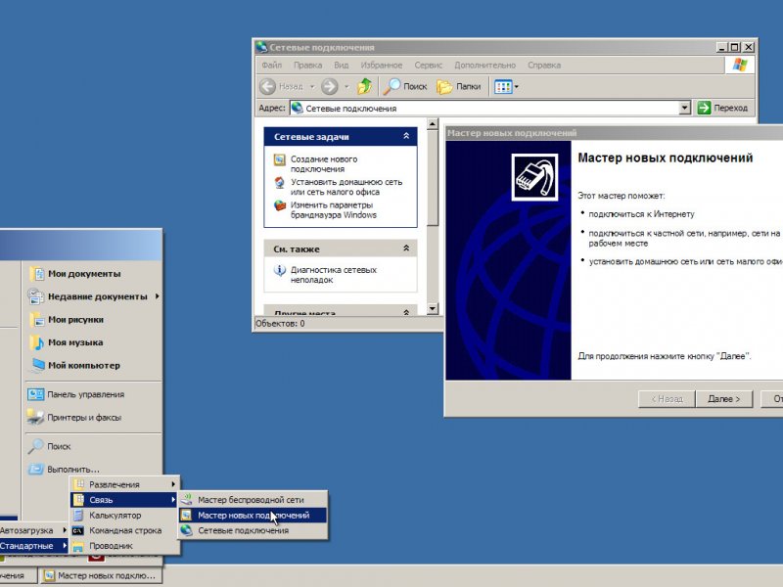Viewport: 783px width, 587px height.
Task: Open the Вид menu
Action: pyautogui.click(x=341, y=65)
